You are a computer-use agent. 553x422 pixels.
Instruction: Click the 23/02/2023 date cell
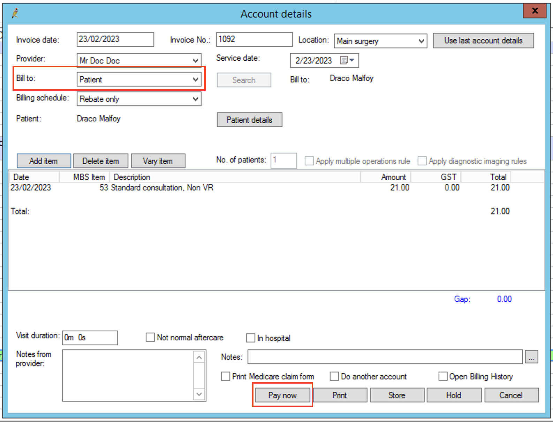coord(31,188)
